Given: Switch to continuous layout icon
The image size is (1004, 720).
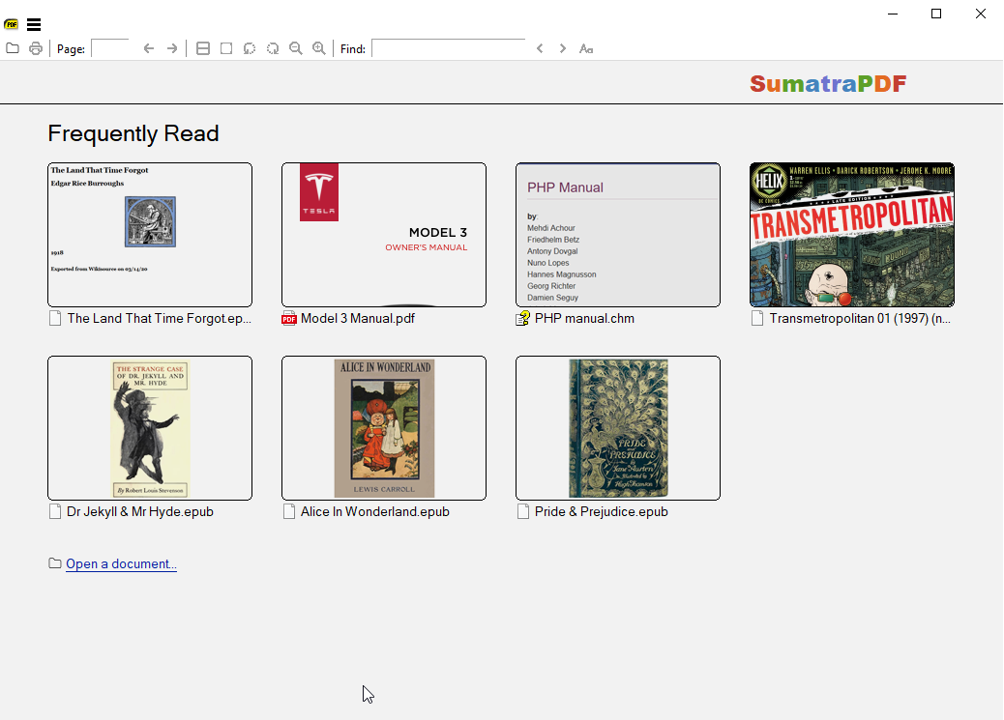Looking at the screenshot, I should click(203, 48).
